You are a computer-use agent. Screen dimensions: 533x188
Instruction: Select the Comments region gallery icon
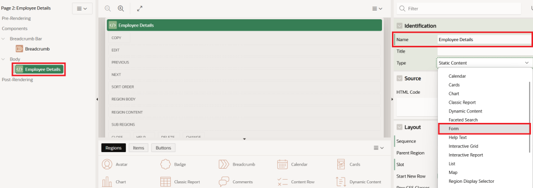[224, 182]
